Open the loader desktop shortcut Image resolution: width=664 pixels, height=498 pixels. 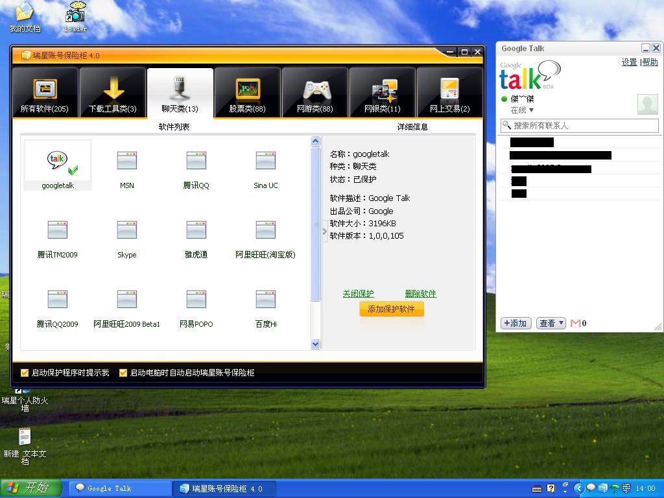(75, 17)
